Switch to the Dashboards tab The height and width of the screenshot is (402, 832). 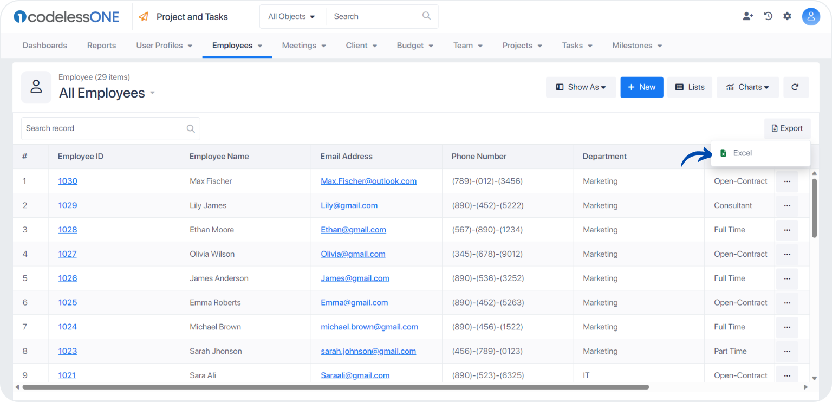point(45,46)
